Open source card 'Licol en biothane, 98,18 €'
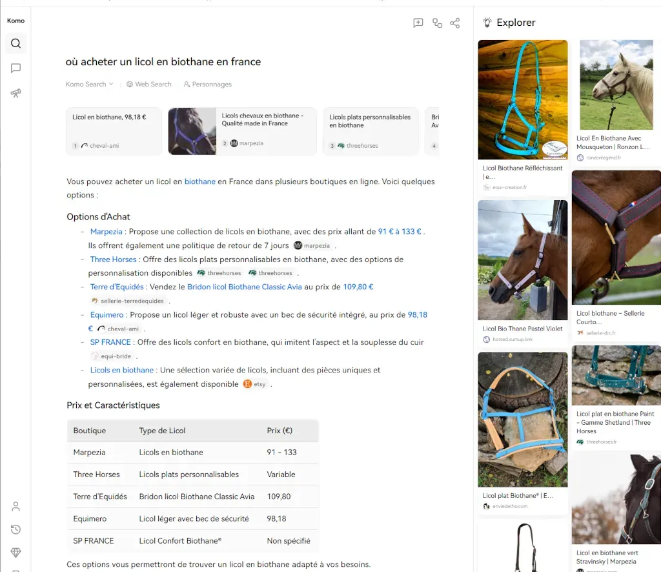This screenshot has width=661, height=572. pos(114,132)
